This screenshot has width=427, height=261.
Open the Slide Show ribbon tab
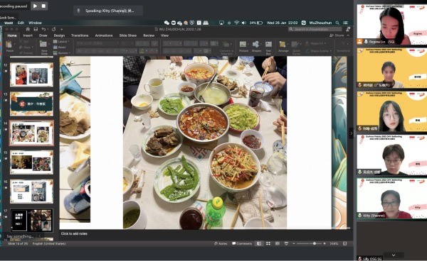[x=128, y=35]
